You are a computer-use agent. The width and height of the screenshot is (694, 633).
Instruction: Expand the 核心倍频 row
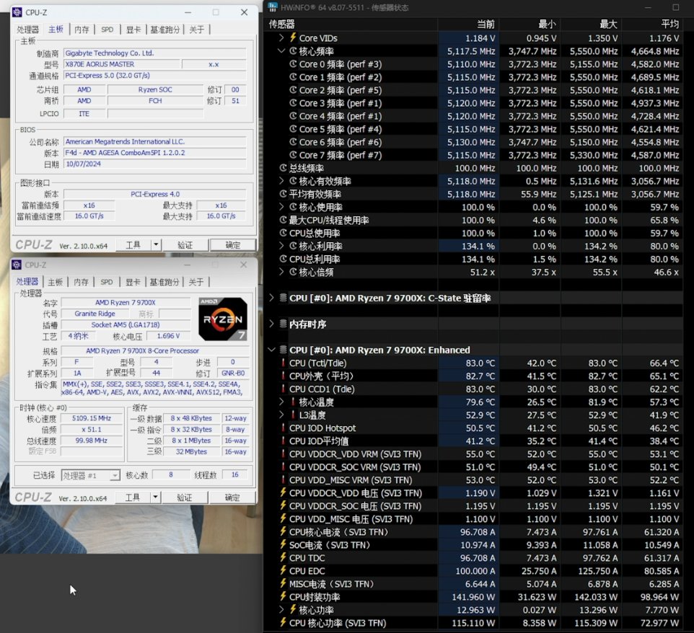[281, 272]
